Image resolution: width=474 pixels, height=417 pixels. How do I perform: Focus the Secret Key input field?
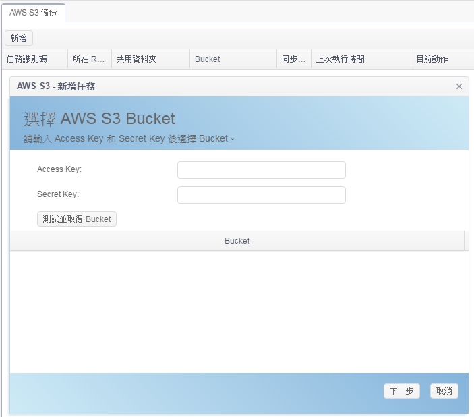262,195
